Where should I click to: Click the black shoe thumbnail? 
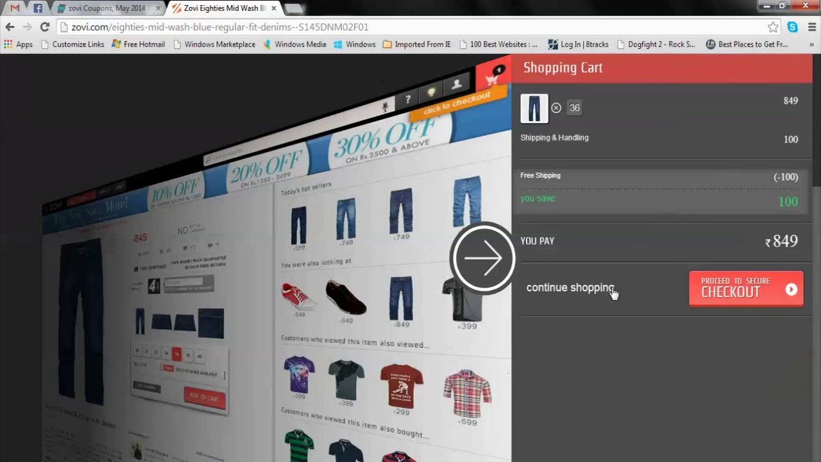pos(346,297)
